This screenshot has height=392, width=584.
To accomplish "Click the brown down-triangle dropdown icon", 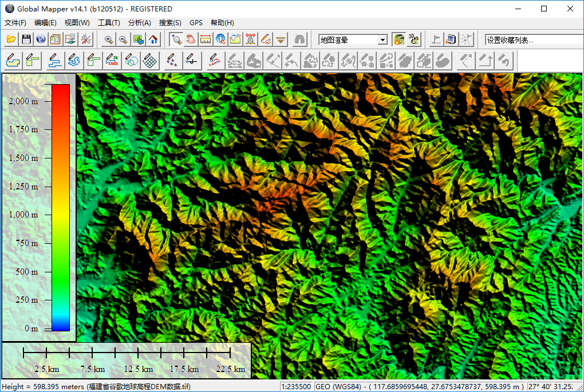I will [281, 39].
